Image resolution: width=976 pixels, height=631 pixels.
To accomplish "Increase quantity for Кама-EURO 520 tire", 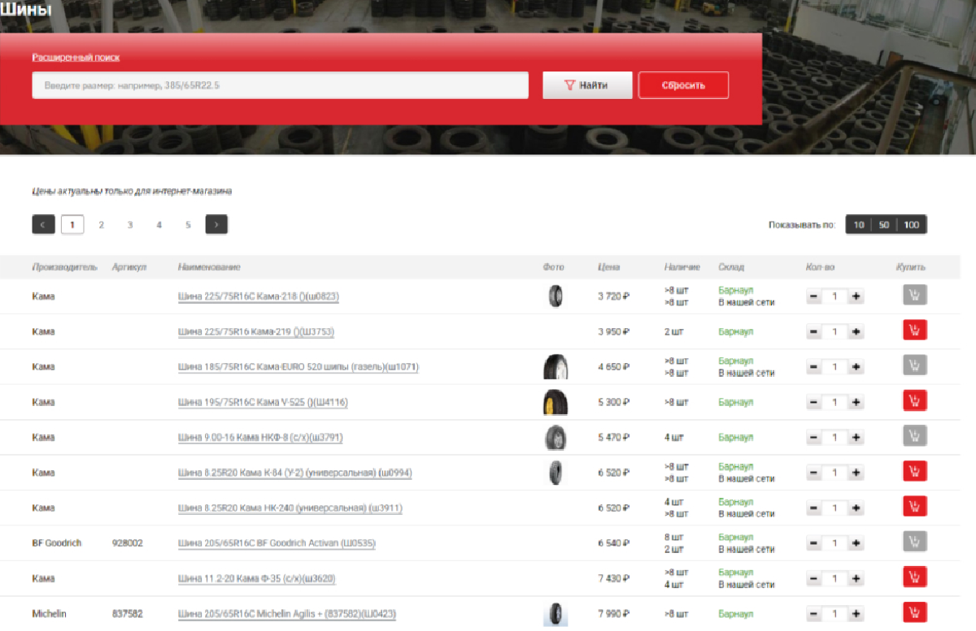I will click(856, 366).
